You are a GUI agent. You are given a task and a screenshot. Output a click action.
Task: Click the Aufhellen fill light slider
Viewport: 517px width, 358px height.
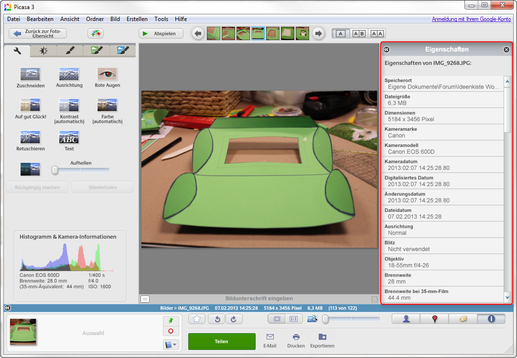point(81,170)
